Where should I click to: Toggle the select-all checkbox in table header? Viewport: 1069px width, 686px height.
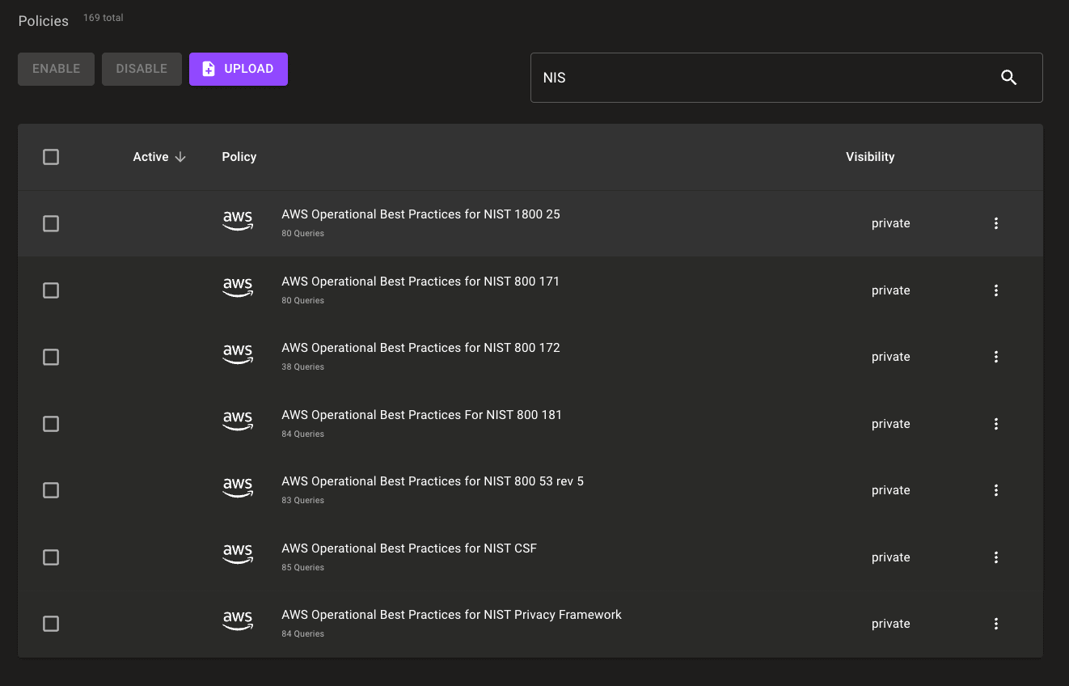51,157
